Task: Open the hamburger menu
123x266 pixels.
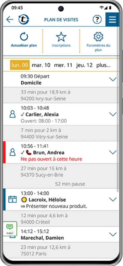Action: click(112, 19)
